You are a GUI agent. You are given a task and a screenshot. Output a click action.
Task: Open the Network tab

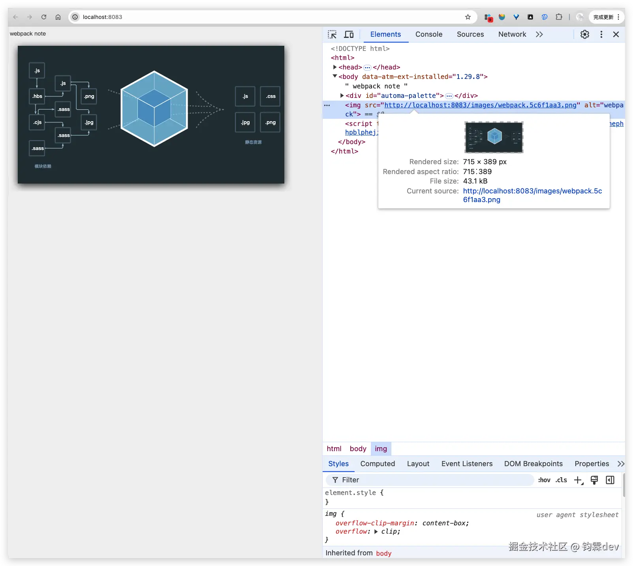tap(512, 34)
